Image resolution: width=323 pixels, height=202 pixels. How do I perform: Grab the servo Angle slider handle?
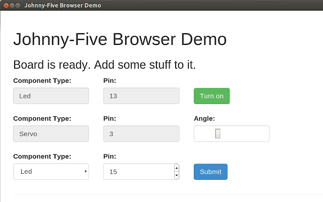[x=218, y=133]
